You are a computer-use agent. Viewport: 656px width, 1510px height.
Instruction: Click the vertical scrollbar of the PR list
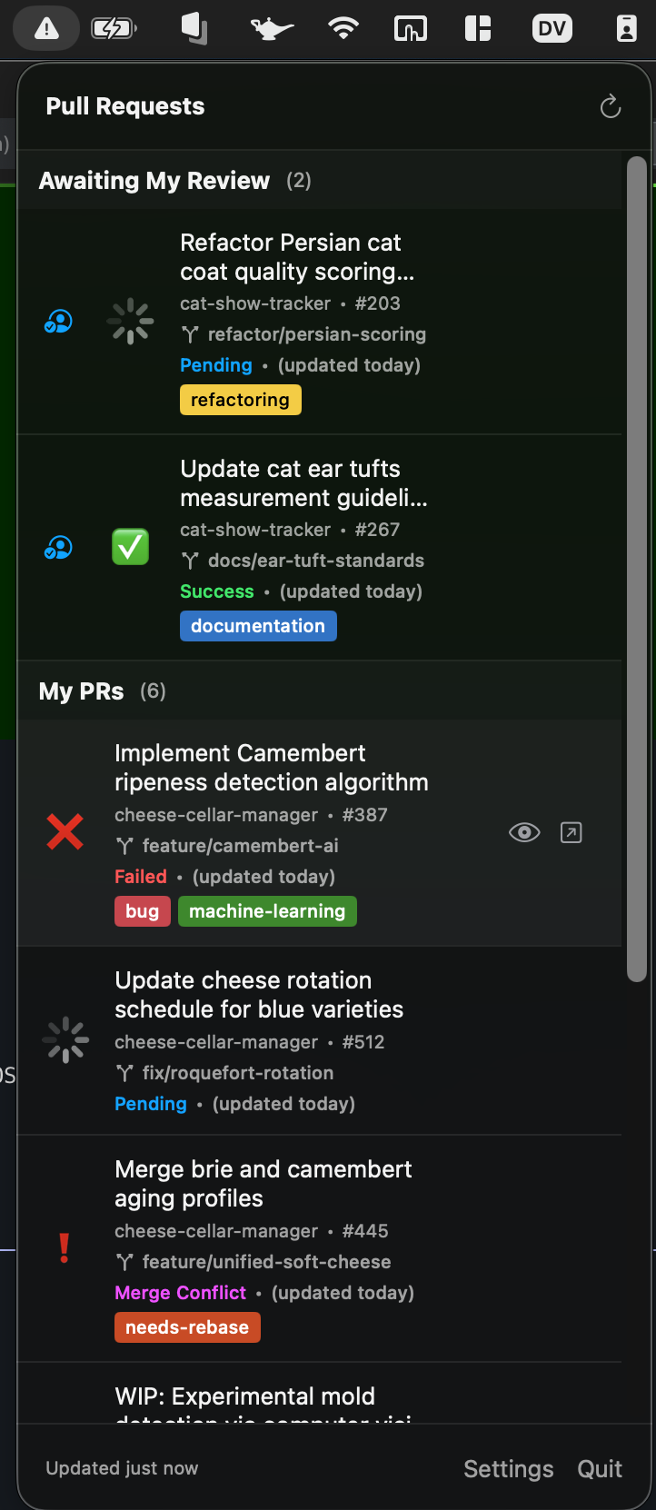click(637, 569)
